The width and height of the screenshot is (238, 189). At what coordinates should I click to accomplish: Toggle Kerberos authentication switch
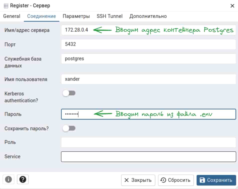click(69, 93)
